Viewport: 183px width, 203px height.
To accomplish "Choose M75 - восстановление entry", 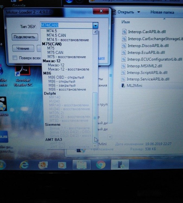I will coord(67,57).
